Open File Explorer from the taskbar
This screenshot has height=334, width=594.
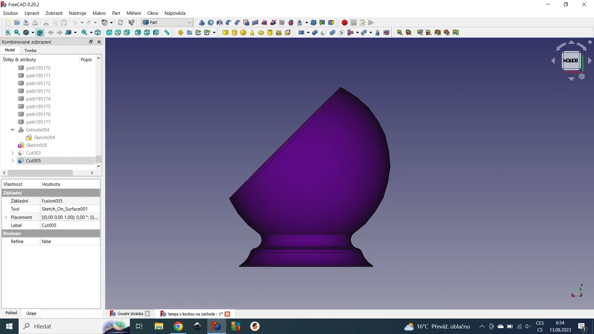tap(159, 327)
